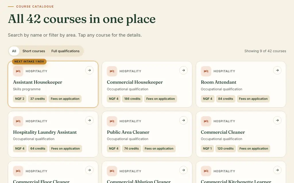Click the 37 credits tag

point(38,99)
